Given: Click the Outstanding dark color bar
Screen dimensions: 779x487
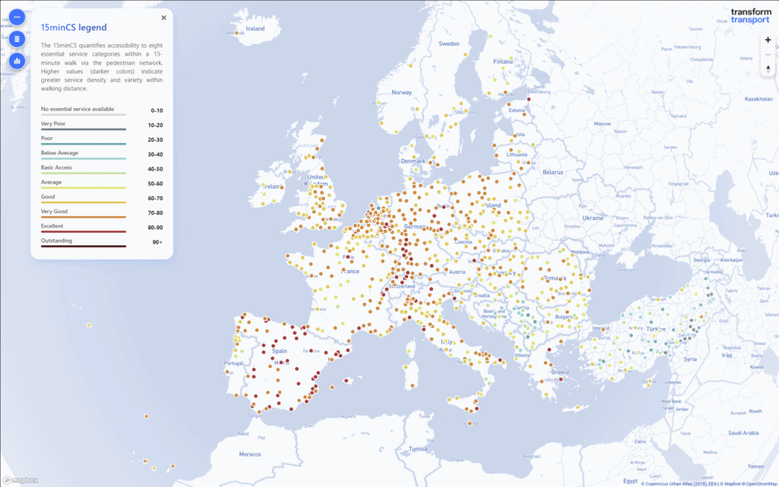Looking at the screenshot, I should pyautogui.click(x=84, y=247).
